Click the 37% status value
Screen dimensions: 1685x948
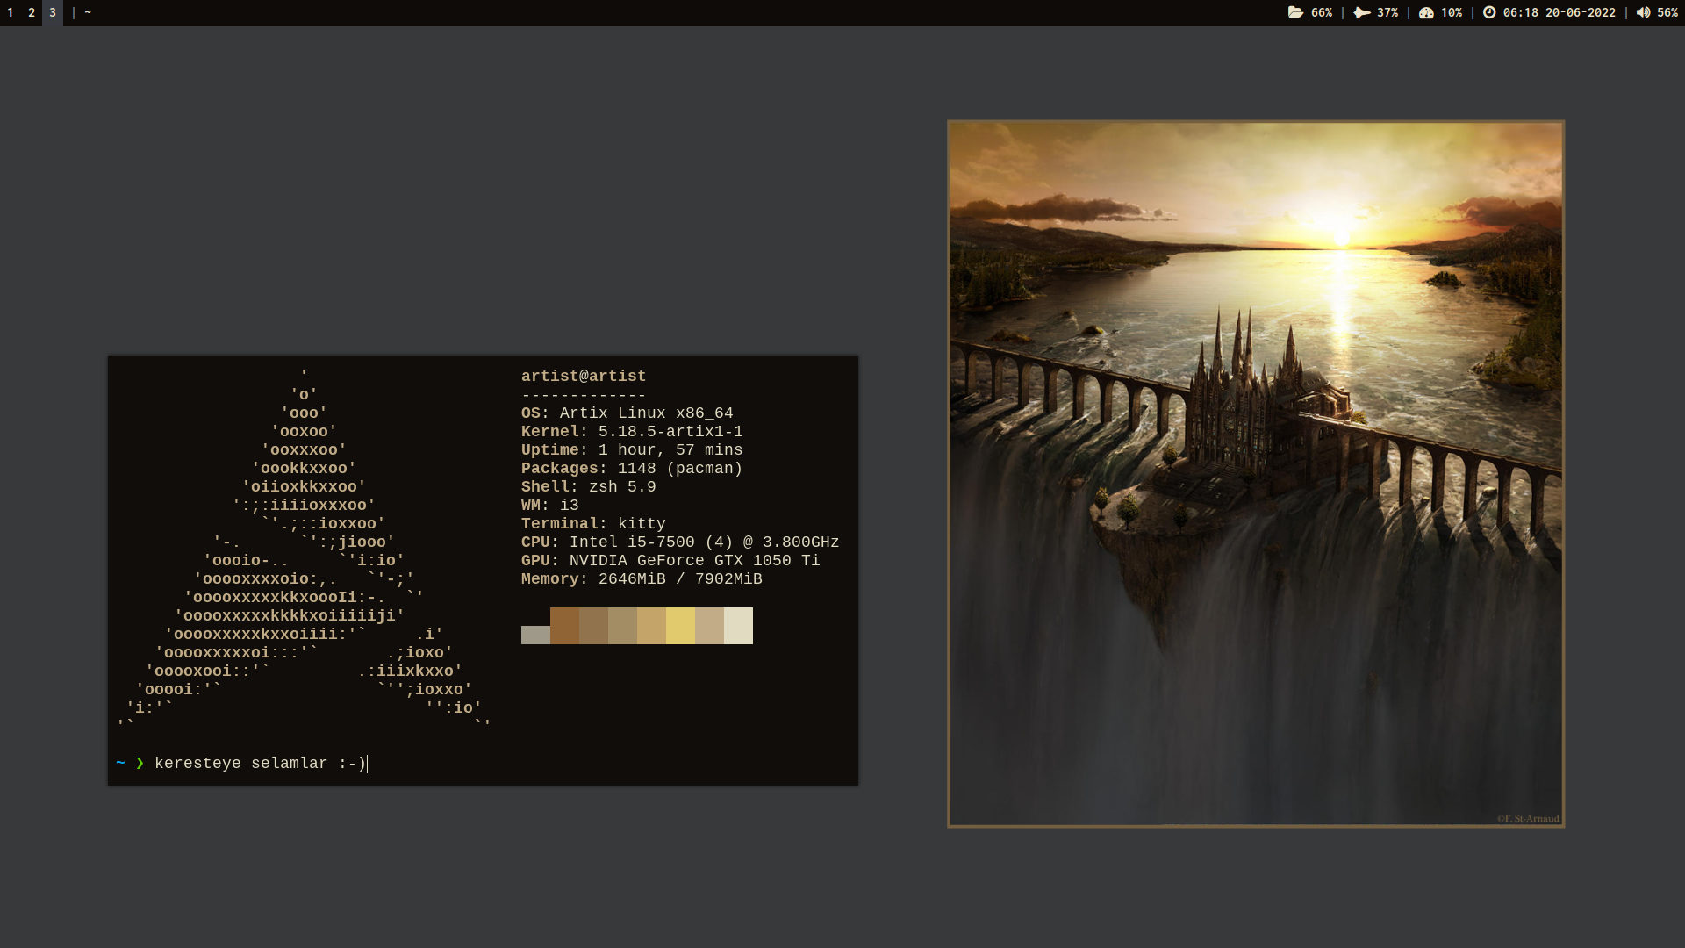click(1387, 12)
